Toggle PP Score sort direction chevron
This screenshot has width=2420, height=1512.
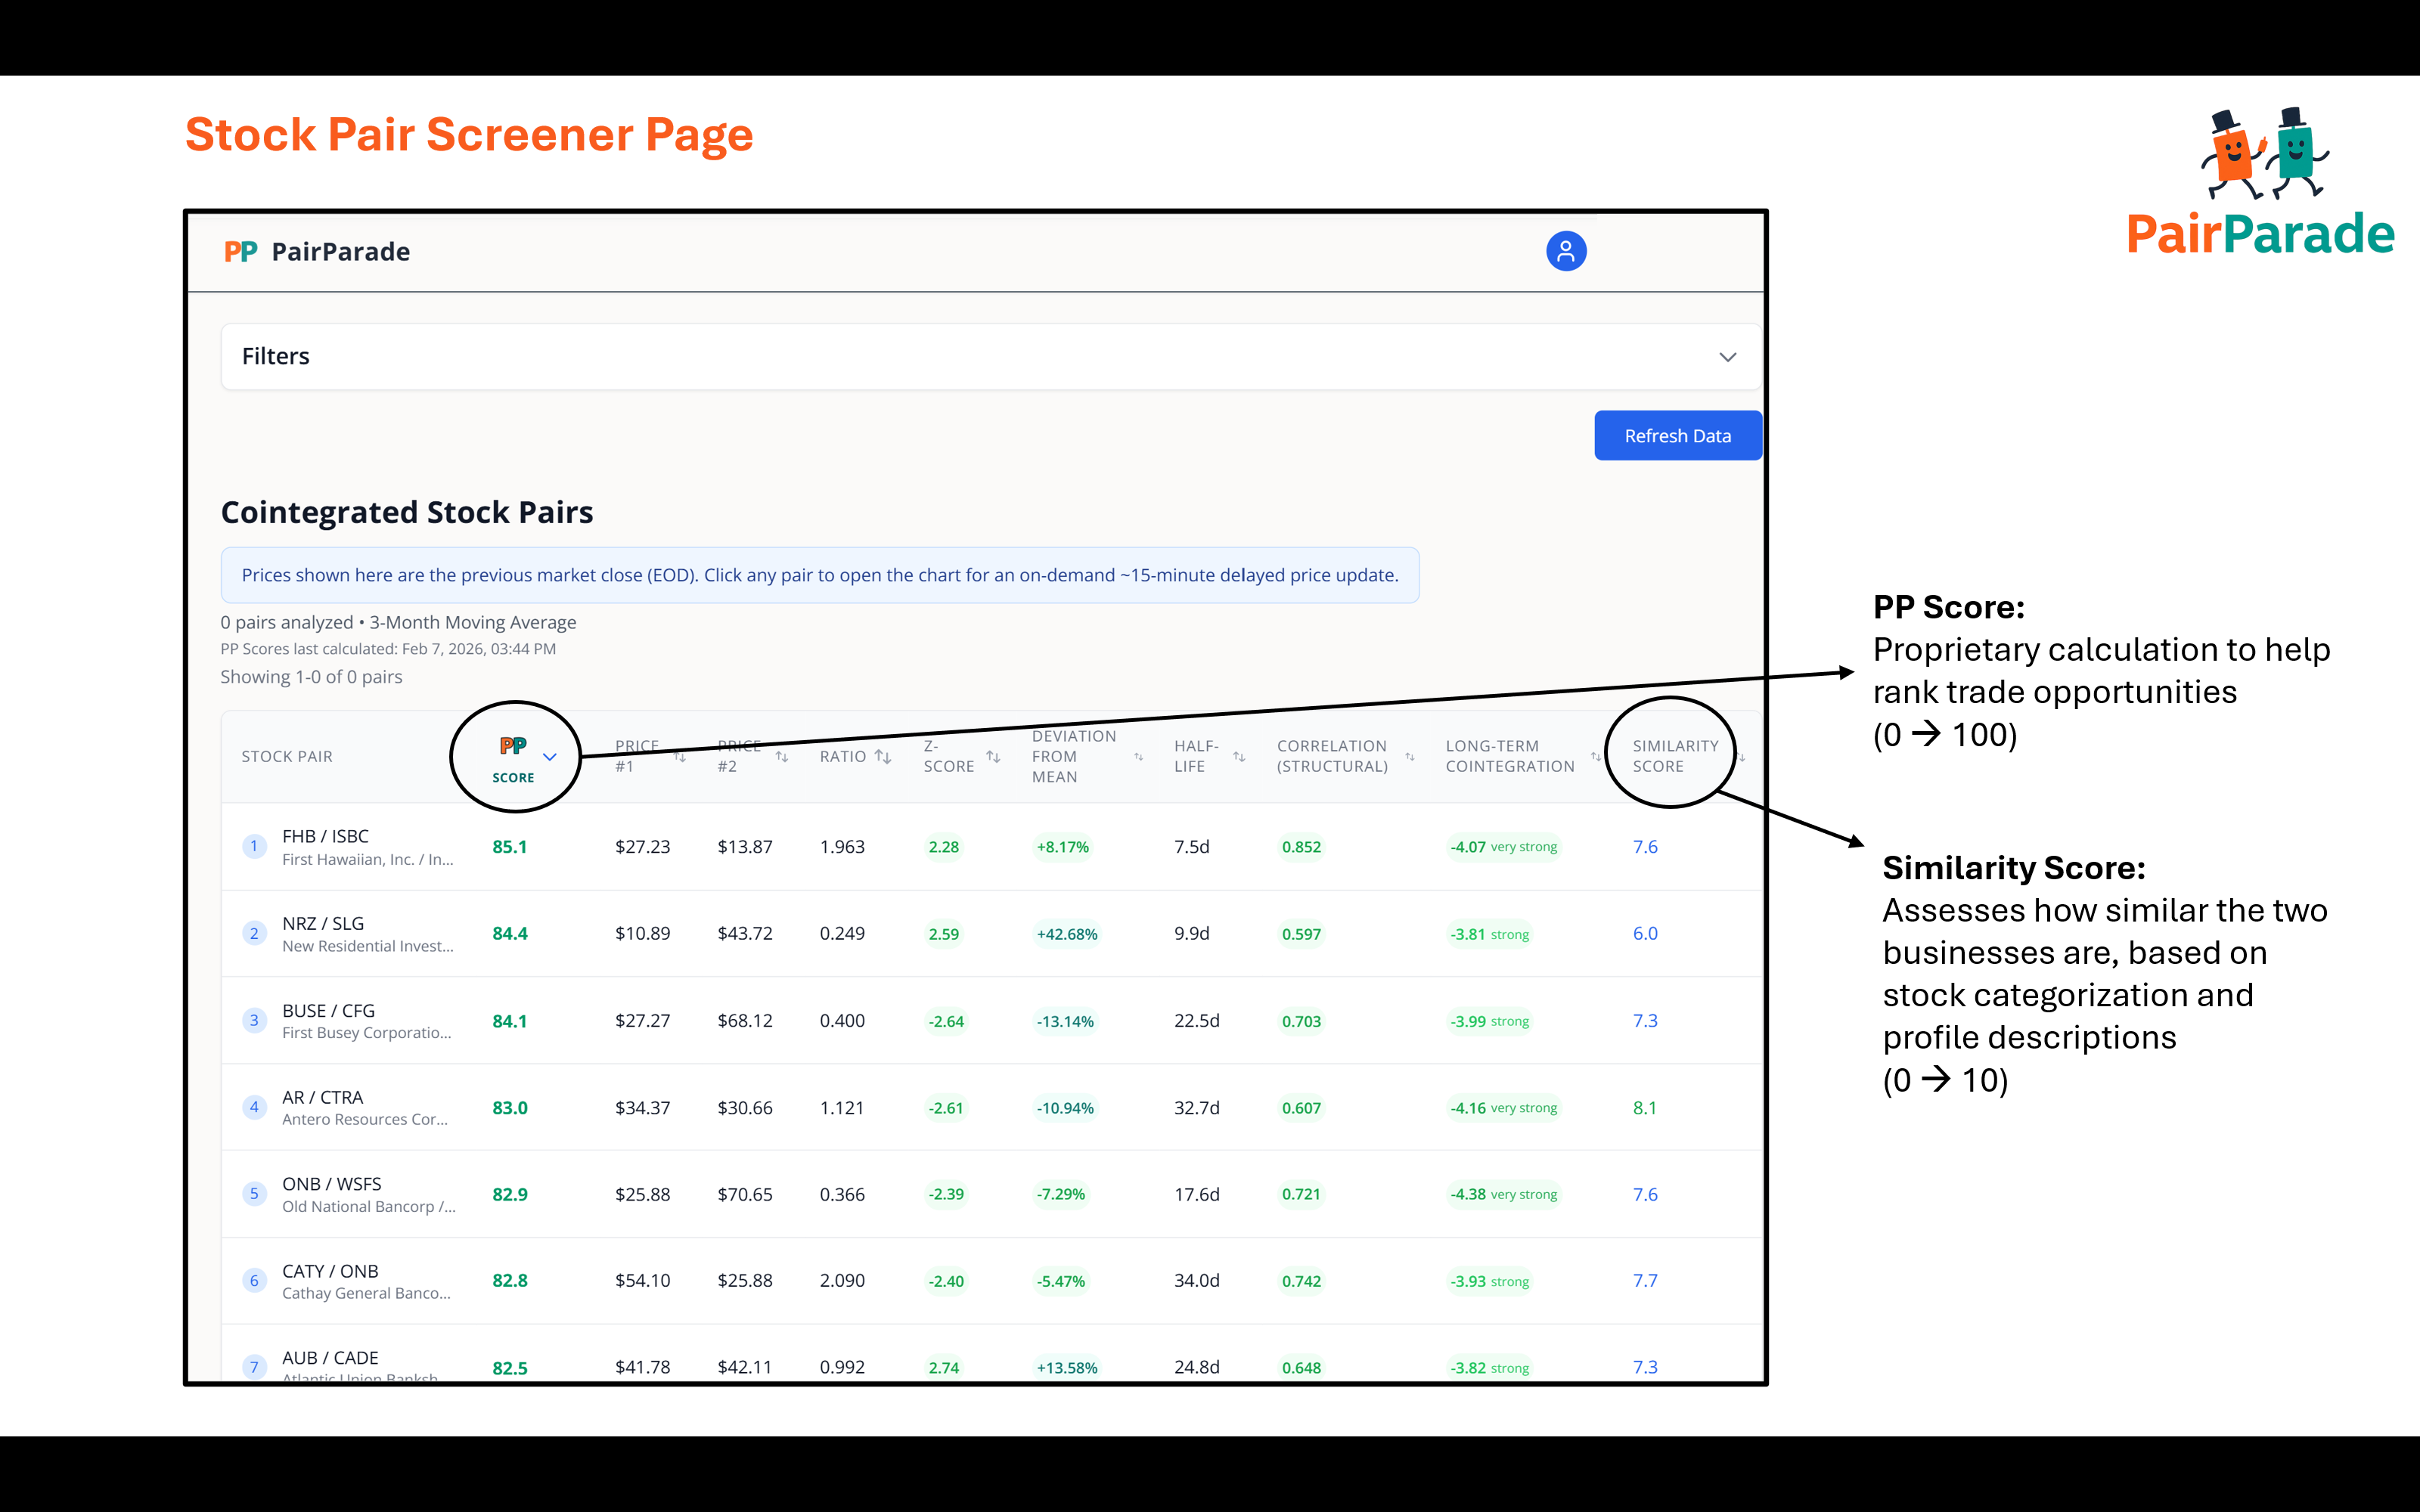[x=549, y=756]
